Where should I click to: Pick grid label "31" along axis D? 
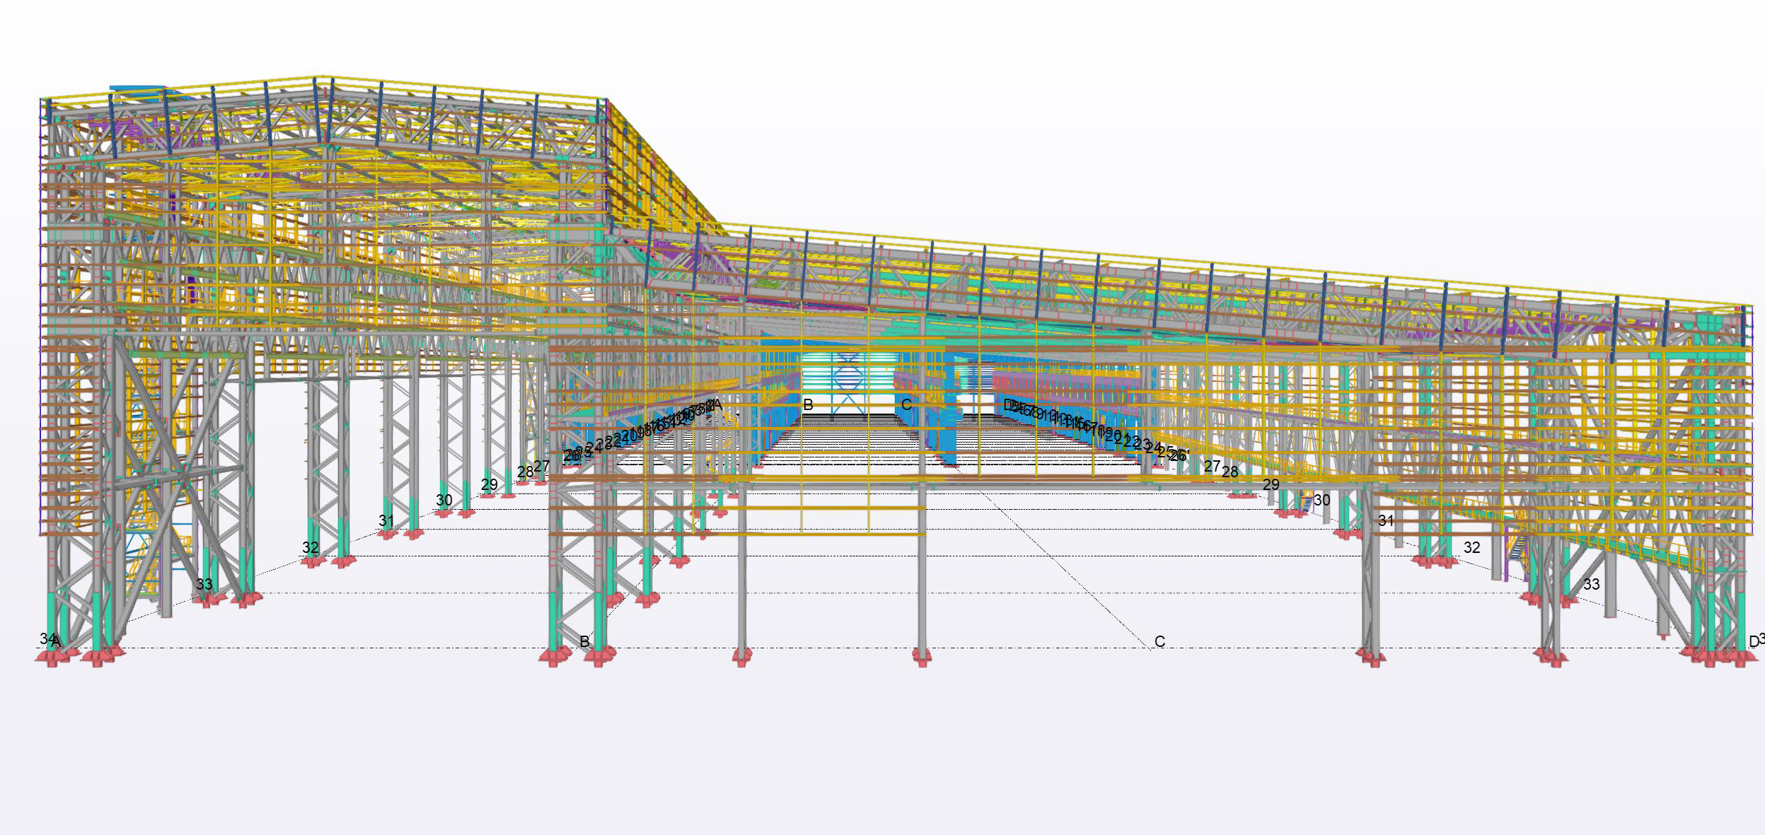coord(1386,521)
